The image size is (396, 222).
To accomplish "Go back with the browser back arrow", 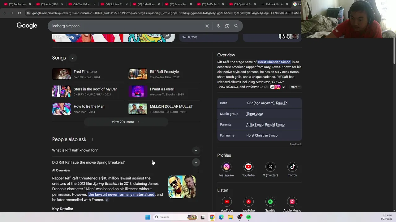I will 4,13.
